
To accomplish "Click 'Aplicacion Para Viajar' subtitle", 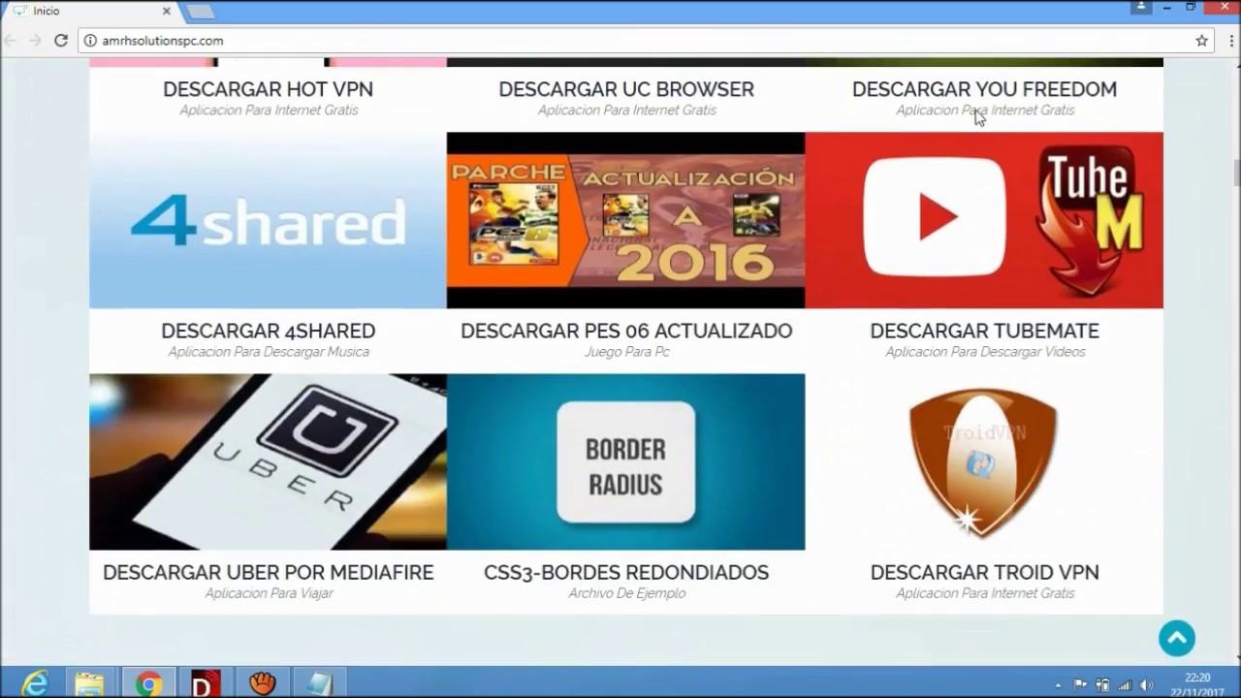I will pos(269,593).
